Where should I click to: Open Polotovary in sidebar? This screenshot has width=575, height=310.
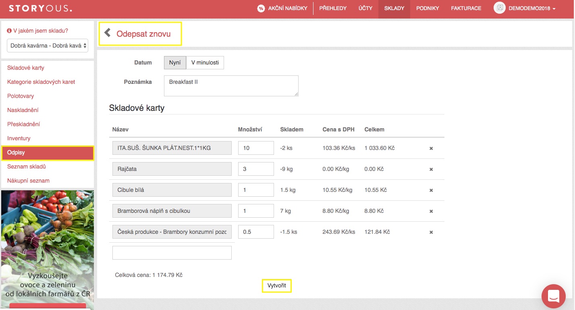coord(21,96)
